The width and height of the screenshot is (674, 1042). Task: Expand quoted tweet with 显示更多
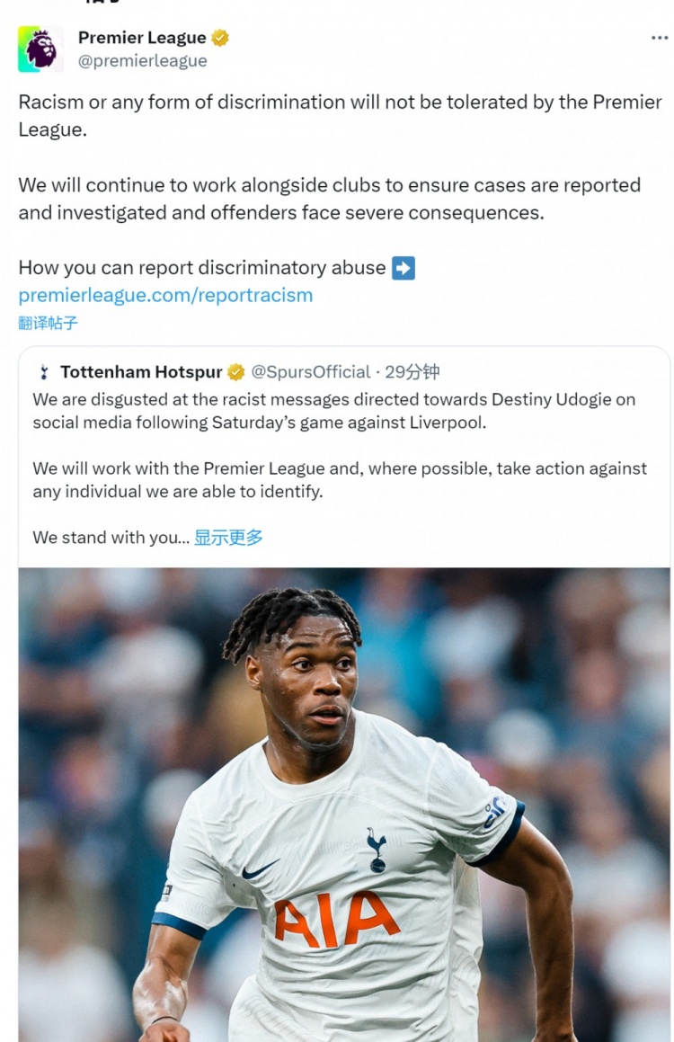click(227, 537)
